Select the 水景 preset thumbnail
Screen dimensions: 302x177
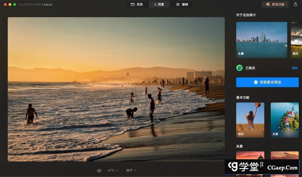click(x=261, y=40)
